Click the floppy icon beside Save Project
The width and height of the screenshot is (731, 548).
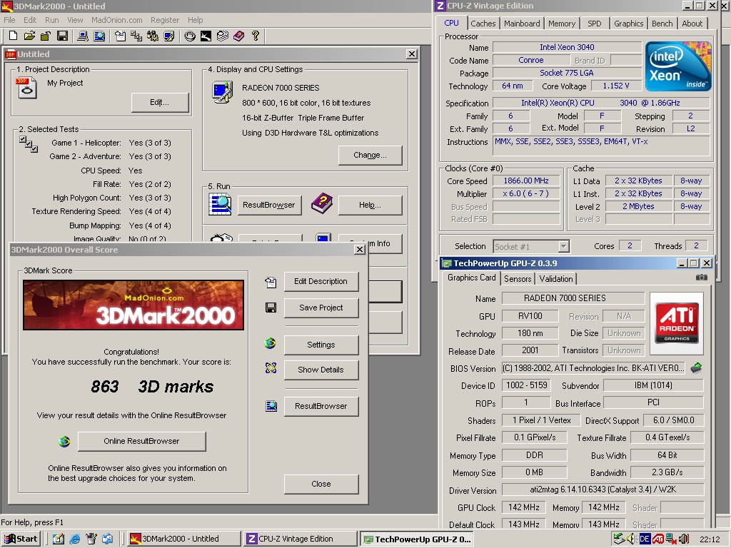tap(271, 308)
